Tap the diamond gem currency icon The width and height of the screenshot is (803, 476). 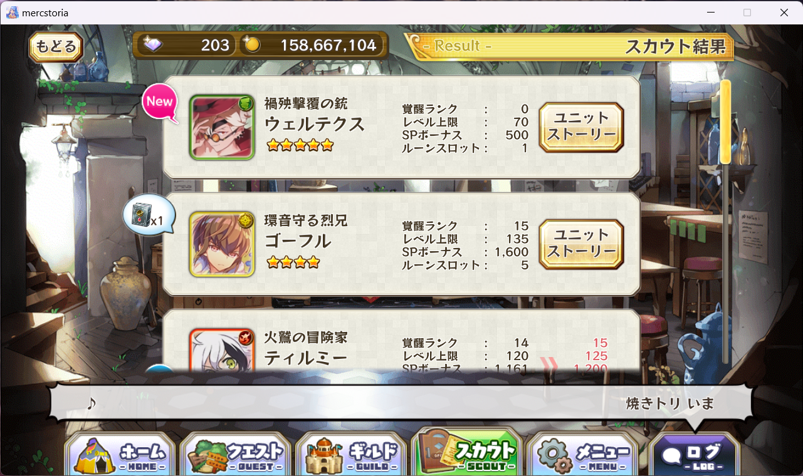[x=152, y=45]
